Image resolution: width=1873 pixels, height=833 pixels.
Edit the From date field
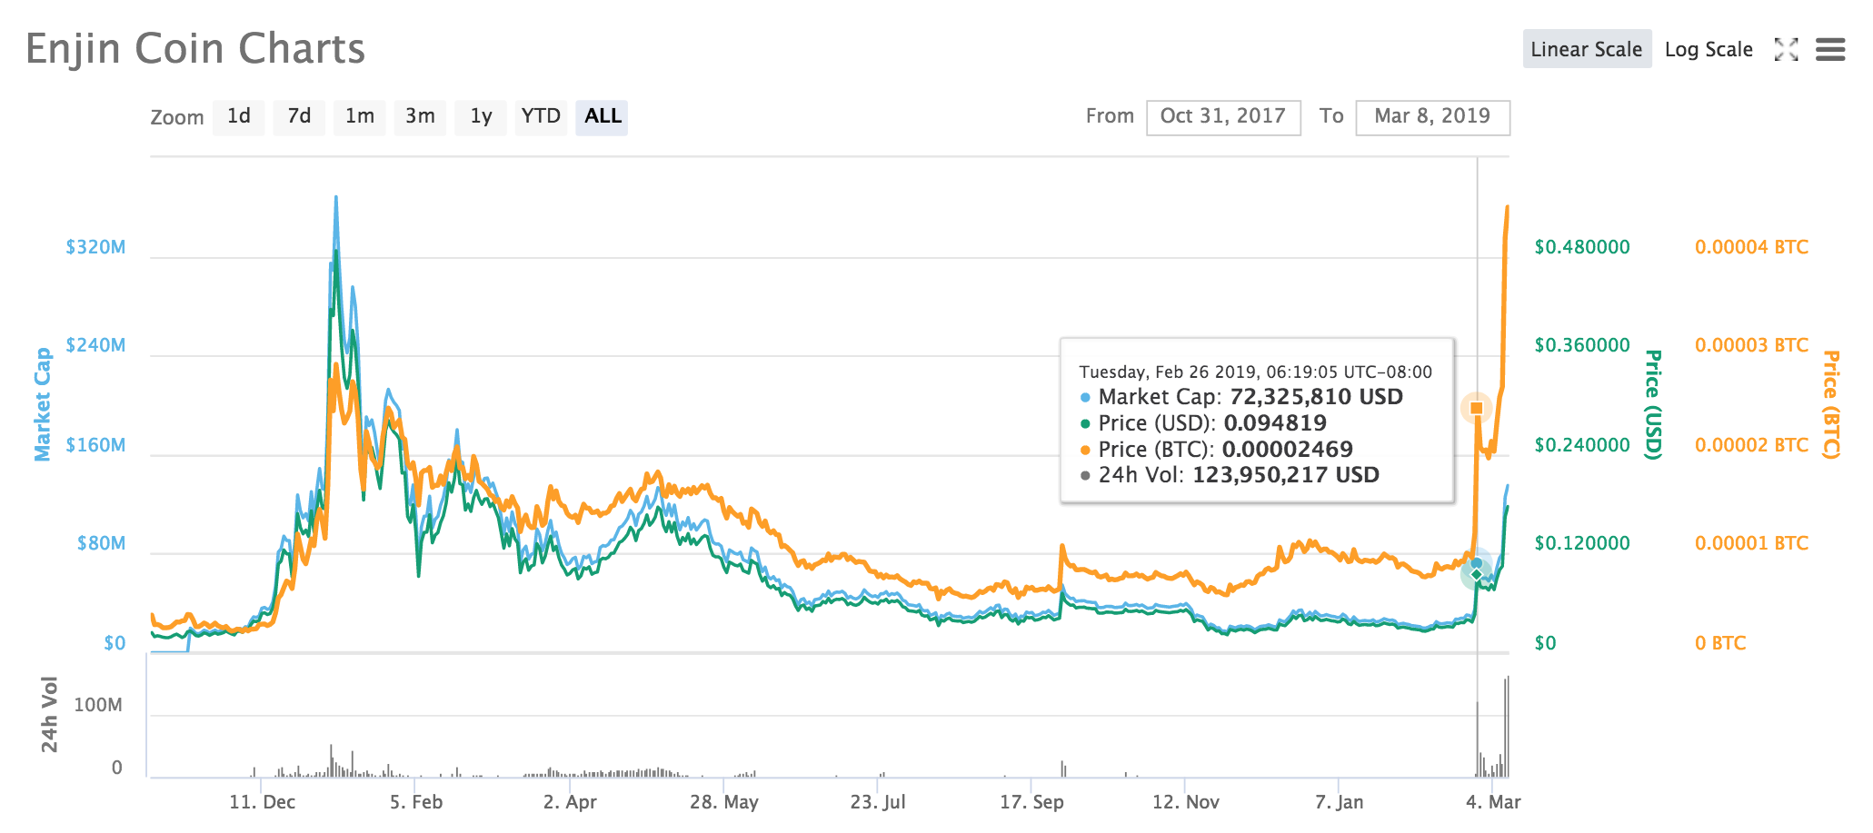coord(1223,117)
